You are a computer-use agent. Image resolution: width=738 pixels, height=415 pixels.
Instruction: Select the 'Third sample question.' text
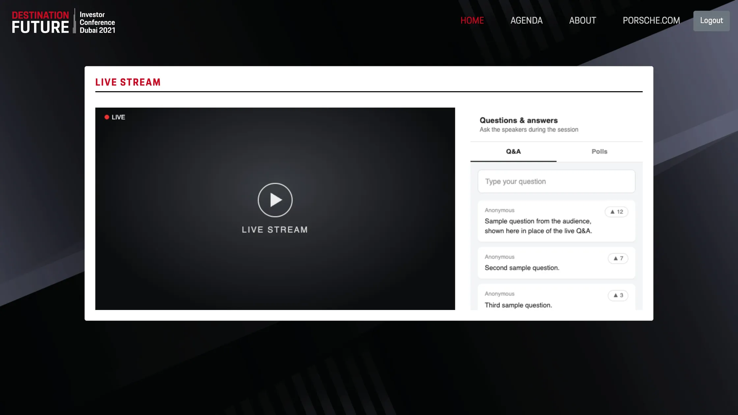[x=518, y=305]
